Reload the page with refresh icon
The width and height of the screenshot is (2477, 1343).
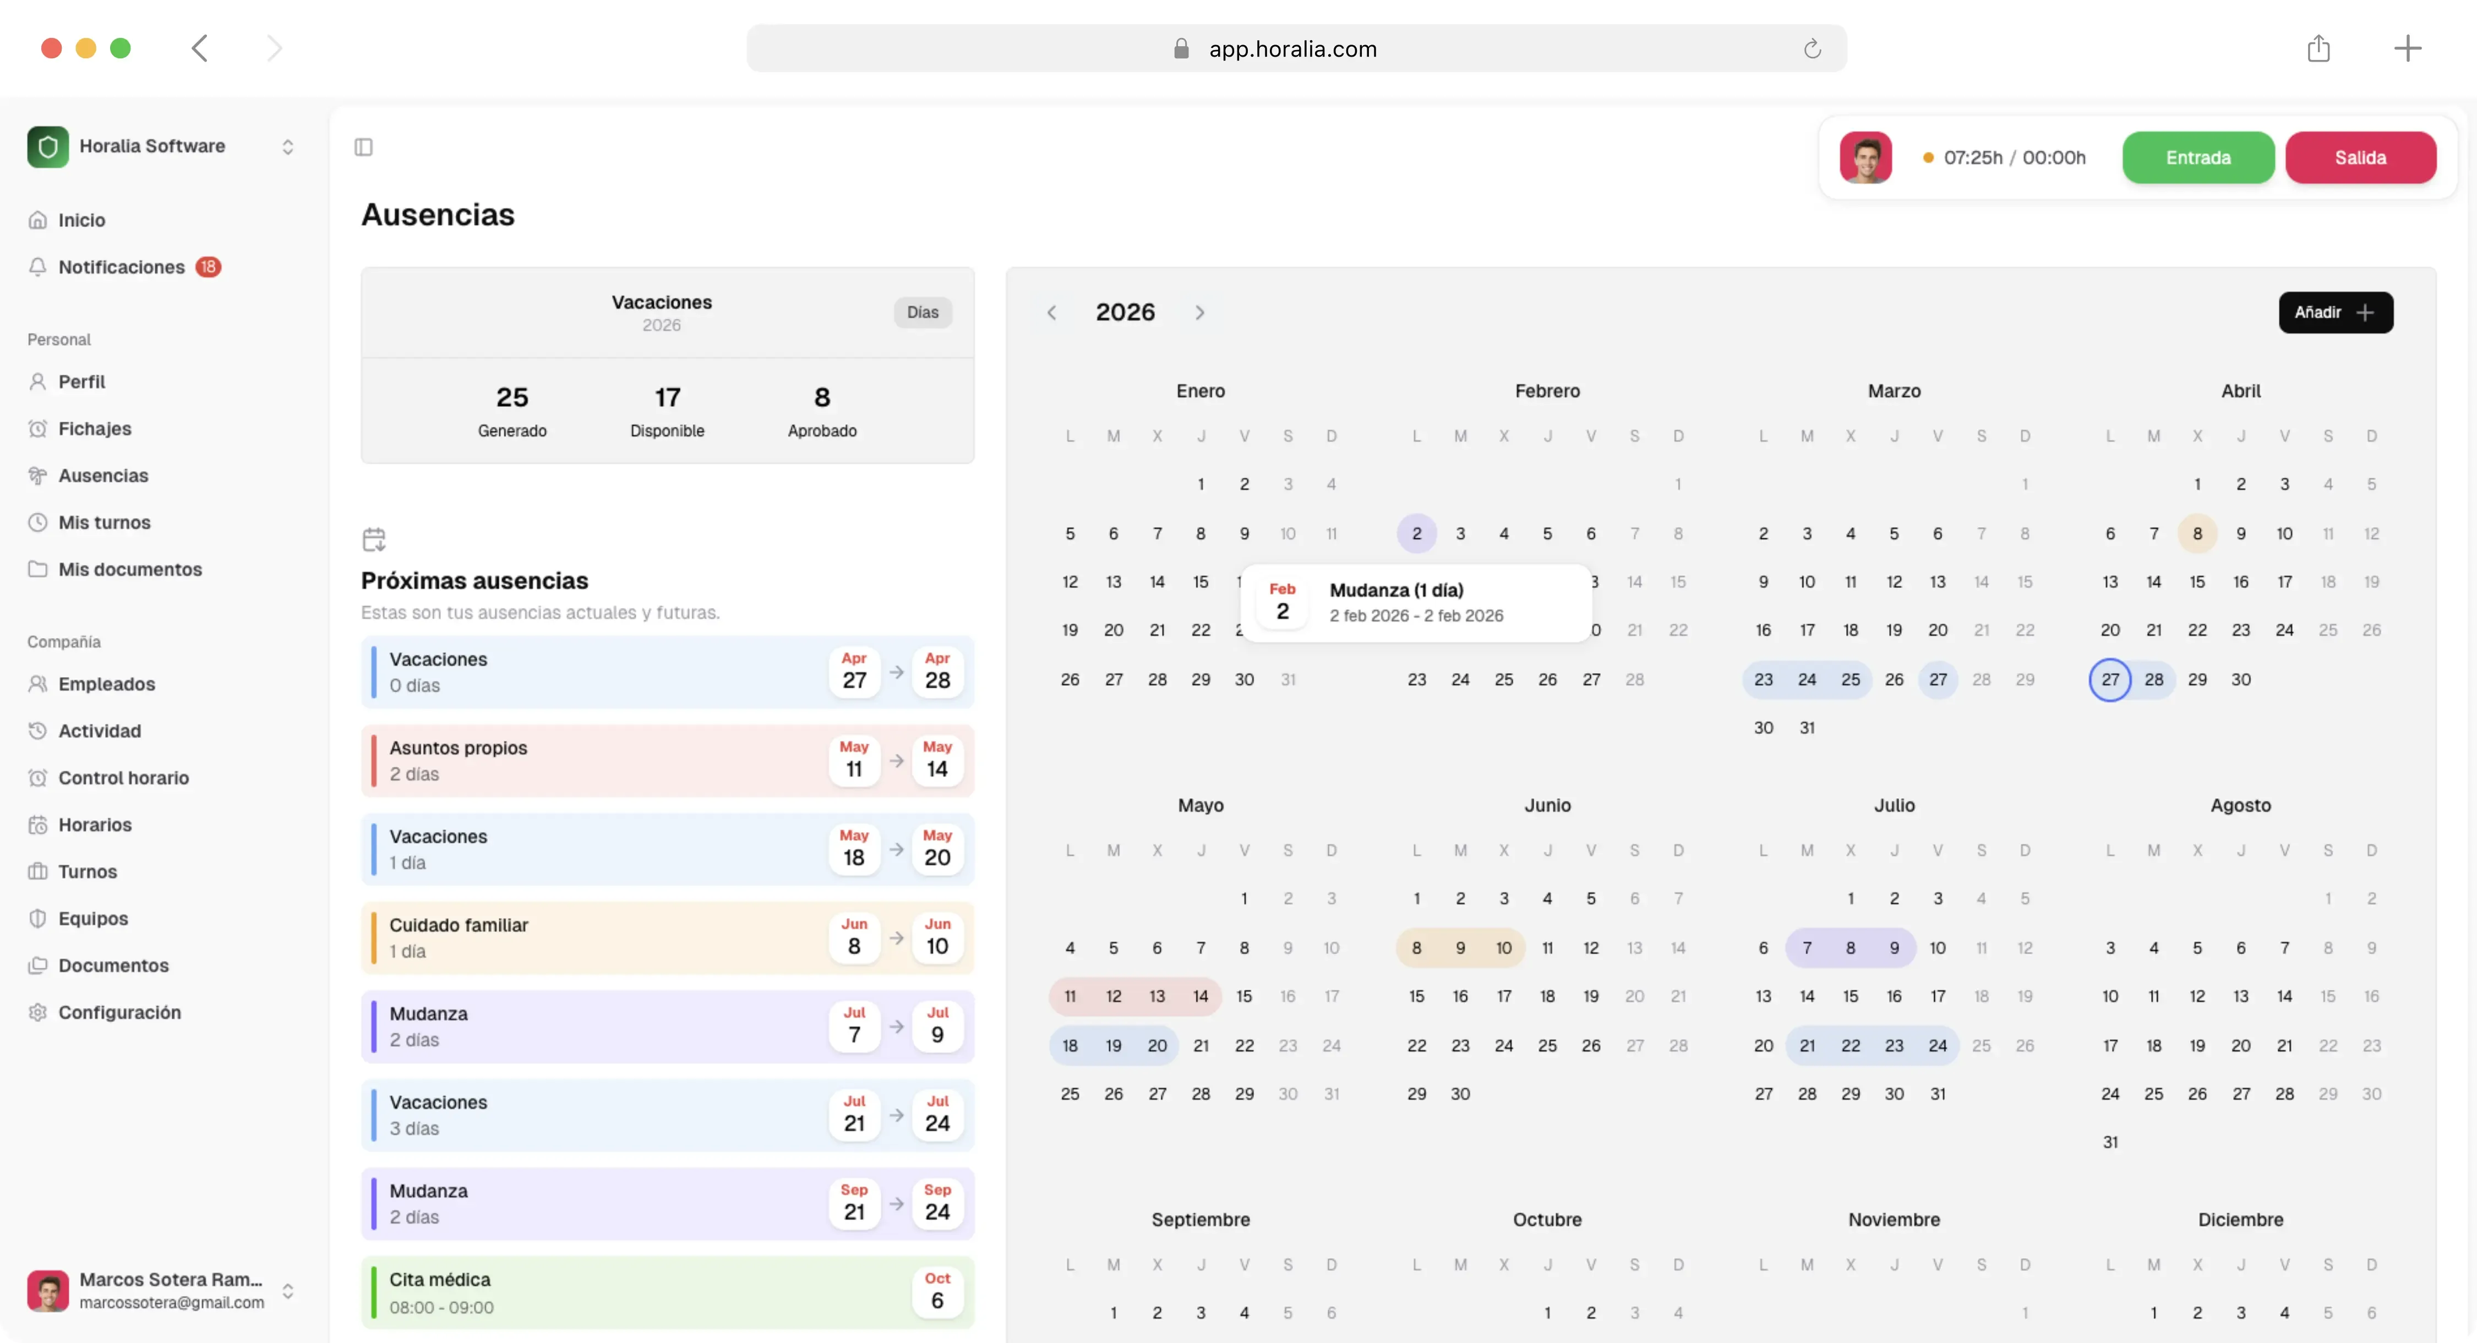pos(1813,49)
